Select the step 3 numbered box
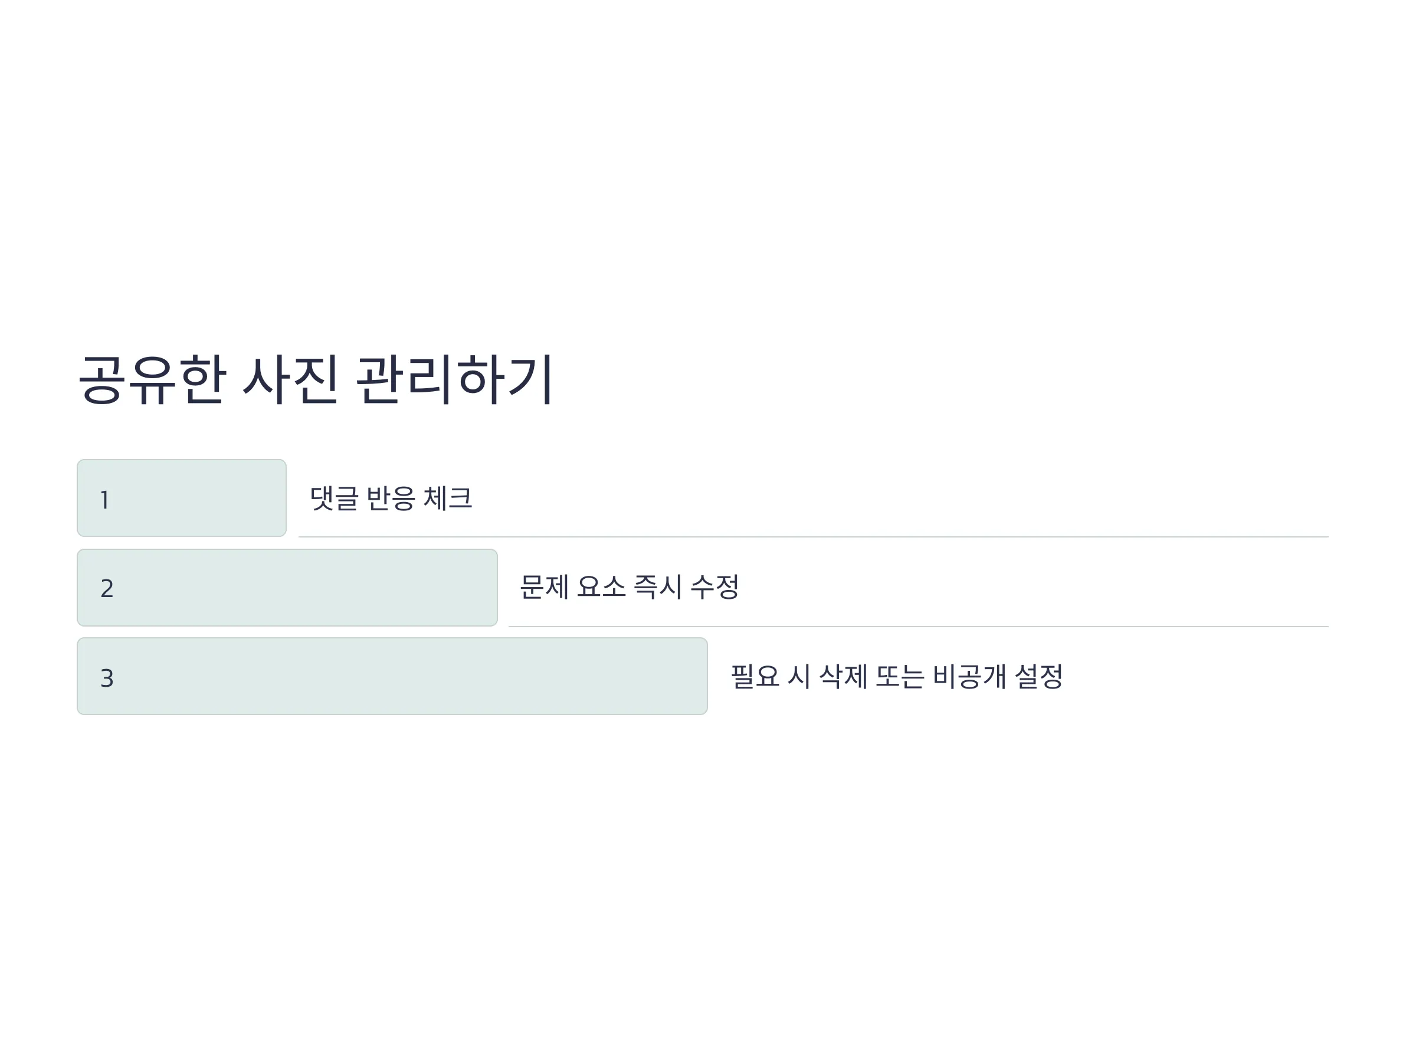Viewport: 1416px width, 1062px height. (392, 676)
